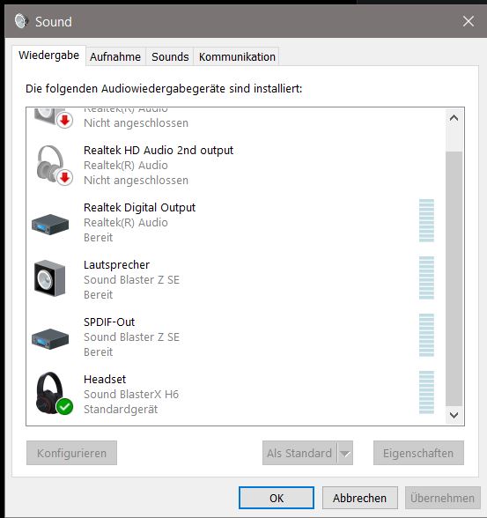487x518 pixels.
Task: Switch to the Aufnahme tab
Action: pos(115,56)
